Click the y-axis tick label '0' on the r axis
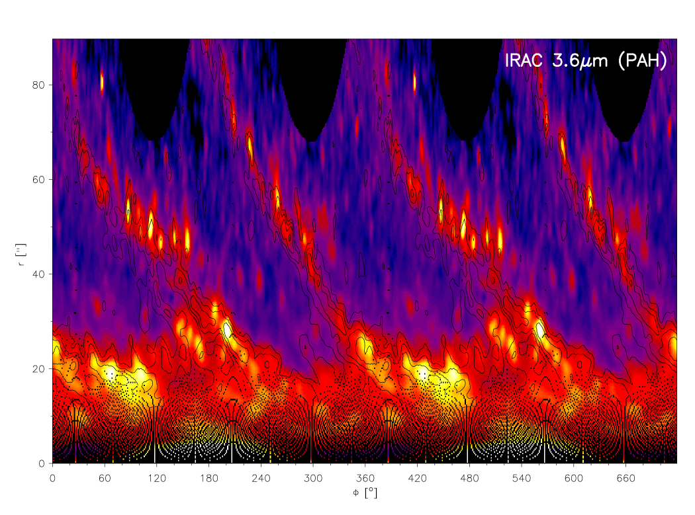695x515 pixels. click(42, 463)
